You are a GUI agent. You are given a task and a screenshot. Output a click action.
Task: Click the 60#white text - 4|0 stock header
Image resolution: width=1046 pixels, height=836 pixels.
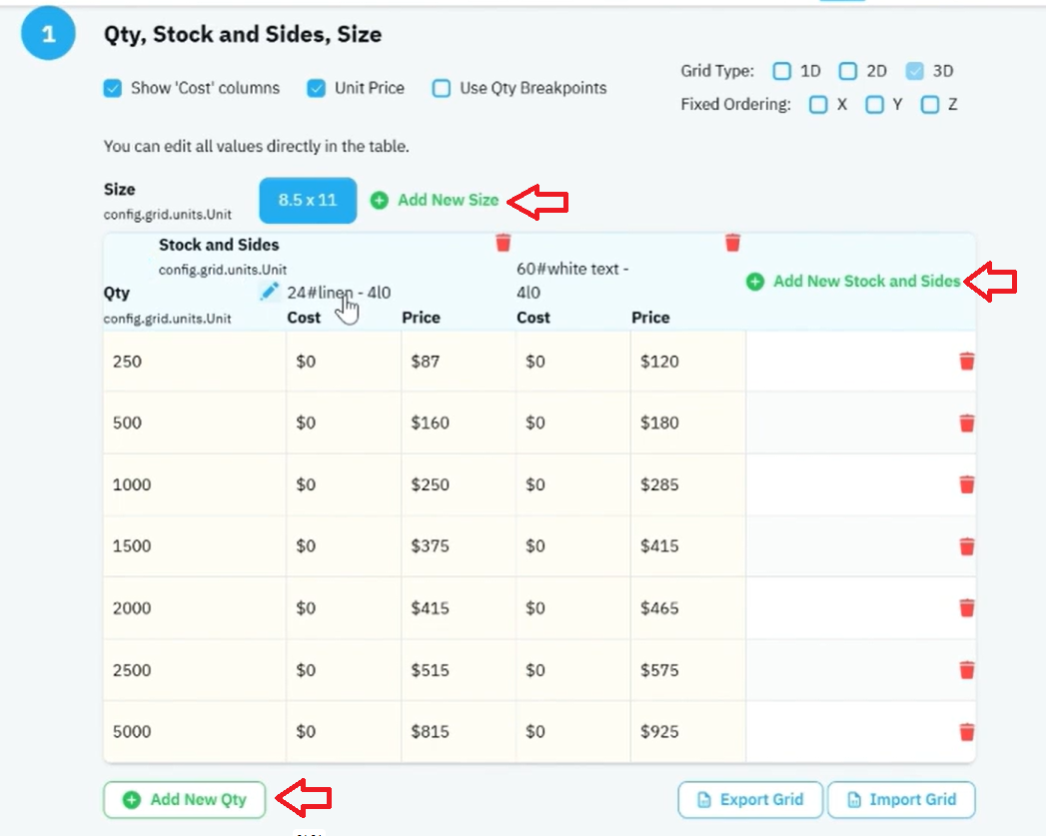coord(572,281)
